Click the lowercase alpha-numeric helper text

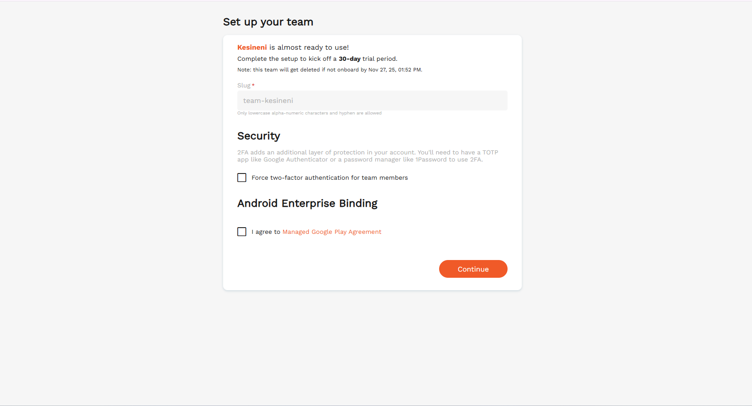pyautogui.click(x=309, y=113)
